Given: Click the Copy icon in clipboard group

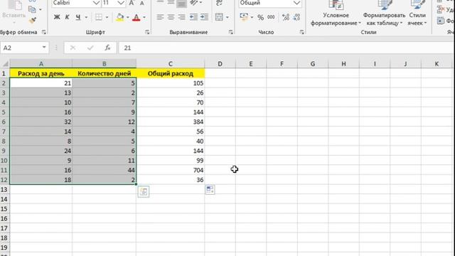Looking at the screenshot, I should (32, 9).
